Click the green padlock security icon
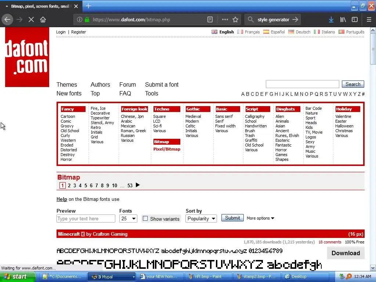The height and width of the screenshot is (282, 376). (x=87, y=20)
